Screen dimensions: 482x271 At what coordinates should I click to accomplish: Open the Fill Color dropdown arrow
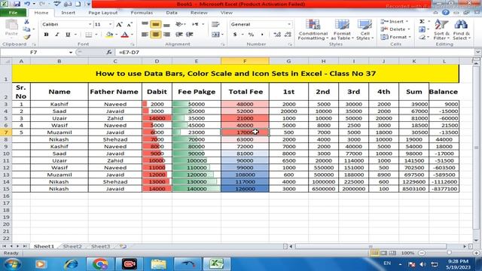117,35
